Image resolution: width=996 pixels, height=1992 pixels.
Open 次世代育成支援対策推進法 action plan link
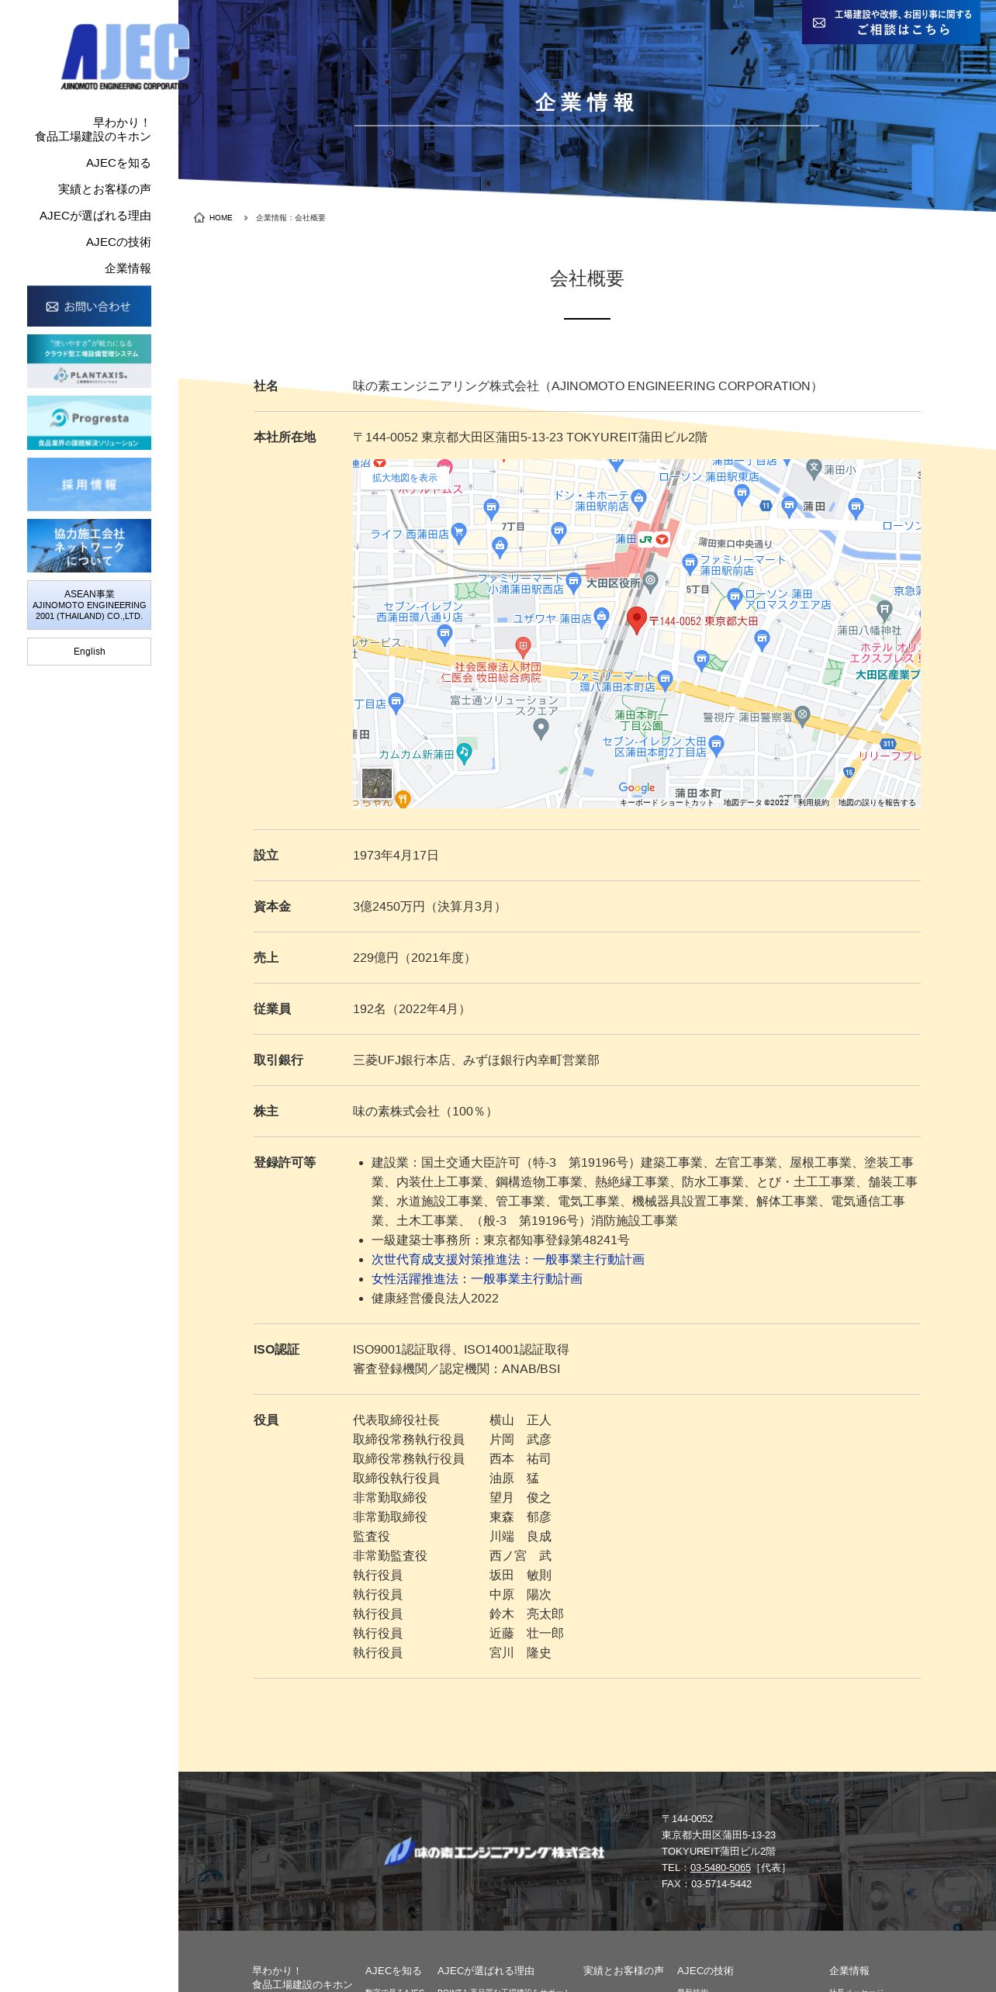(507, 1260)
